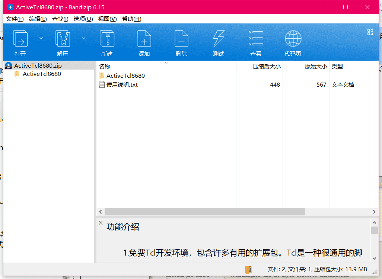
Task: Maximize the Bandizip window
Action: [346, 7]
